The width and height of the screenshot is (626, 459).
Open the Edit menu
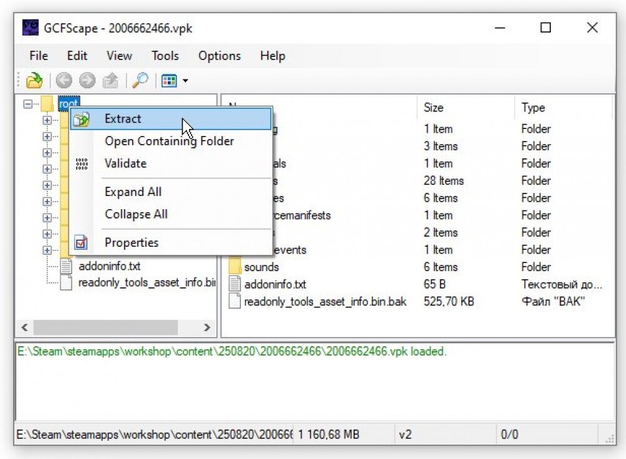77,56
